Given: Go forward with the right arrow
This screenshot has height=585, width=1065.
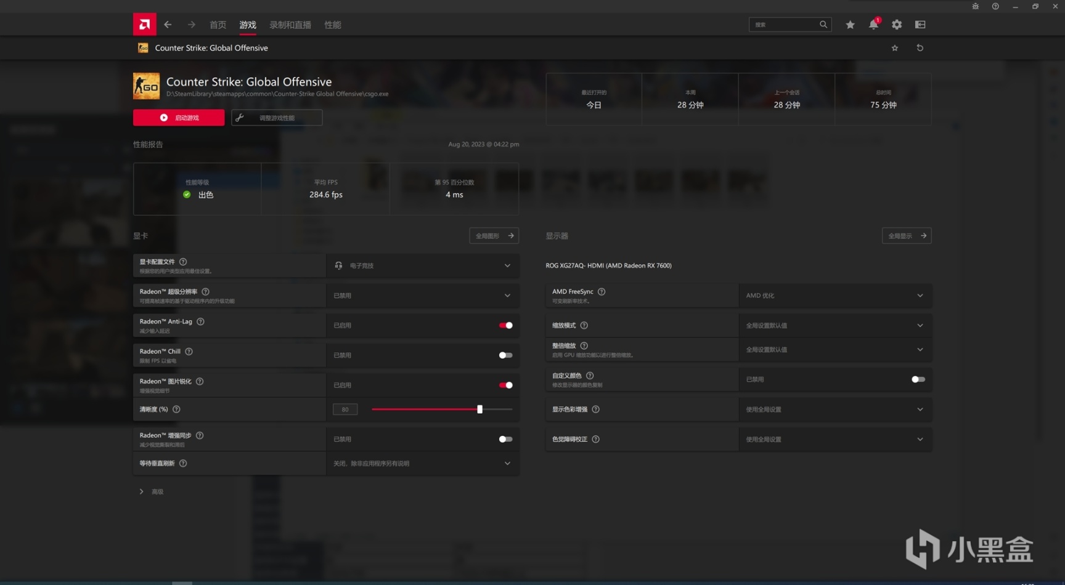Looking at the screenshot, I should click(x=192, y=25).
